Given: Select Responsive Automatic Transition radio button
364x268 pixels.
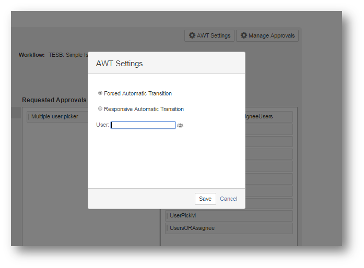Looking at the screenshot, I should [x=100, y=109].
